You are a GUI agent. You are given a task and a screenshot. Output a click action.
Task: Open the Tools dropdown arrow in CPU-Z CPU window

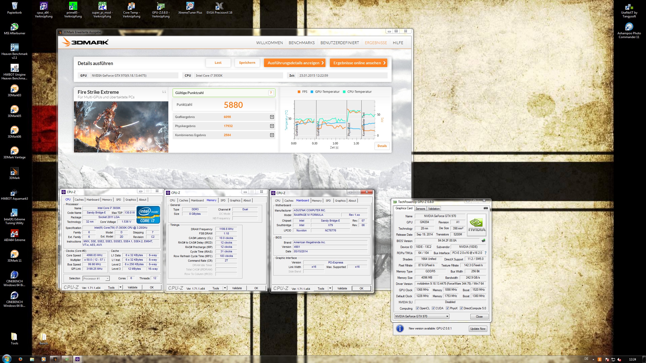tap(120, 287)
